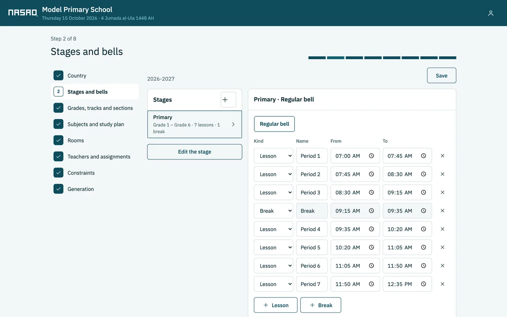Click the Country step checkmark
Image resolution: width=507 pixels, height=317 pixels.
coord(58,76)
